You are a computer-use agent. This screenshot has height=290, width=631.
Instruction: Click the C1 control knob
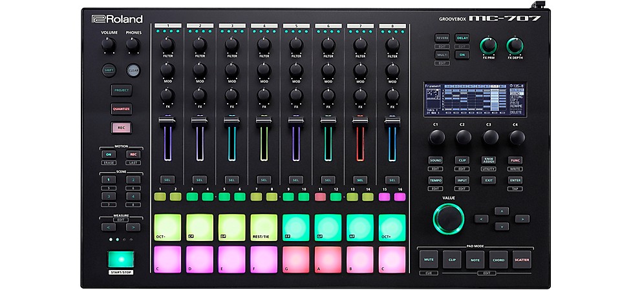click(x=436, y=137)
